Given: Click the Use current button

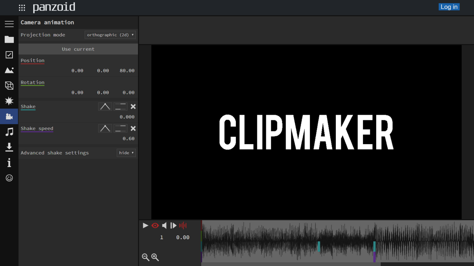Looking at the screenshot, I should pos(78,49).
